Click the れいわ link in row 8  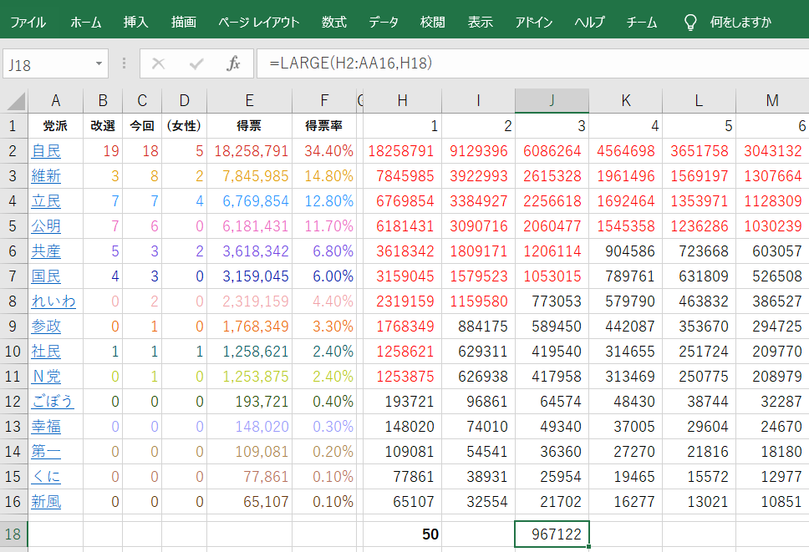click(53, 301)
